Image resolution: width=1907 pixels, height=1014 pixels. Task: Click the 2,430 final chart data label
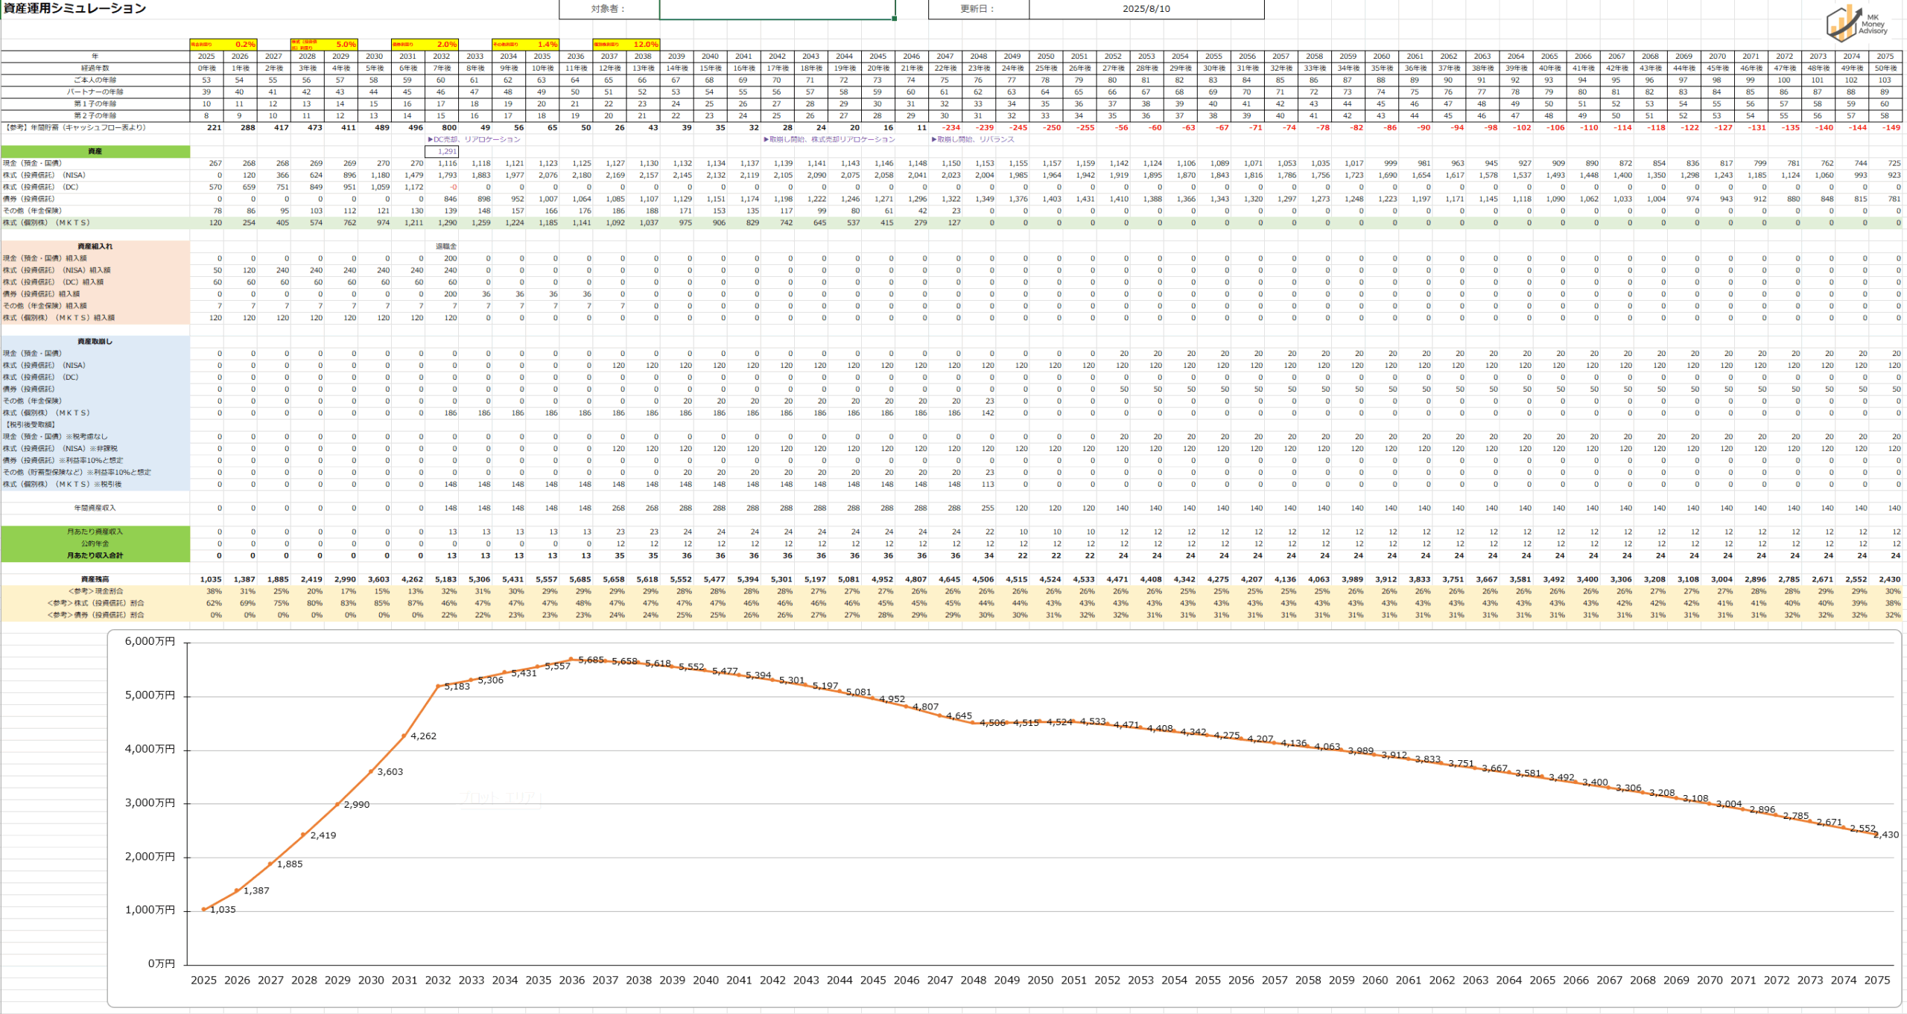[x=1885, y=835]
